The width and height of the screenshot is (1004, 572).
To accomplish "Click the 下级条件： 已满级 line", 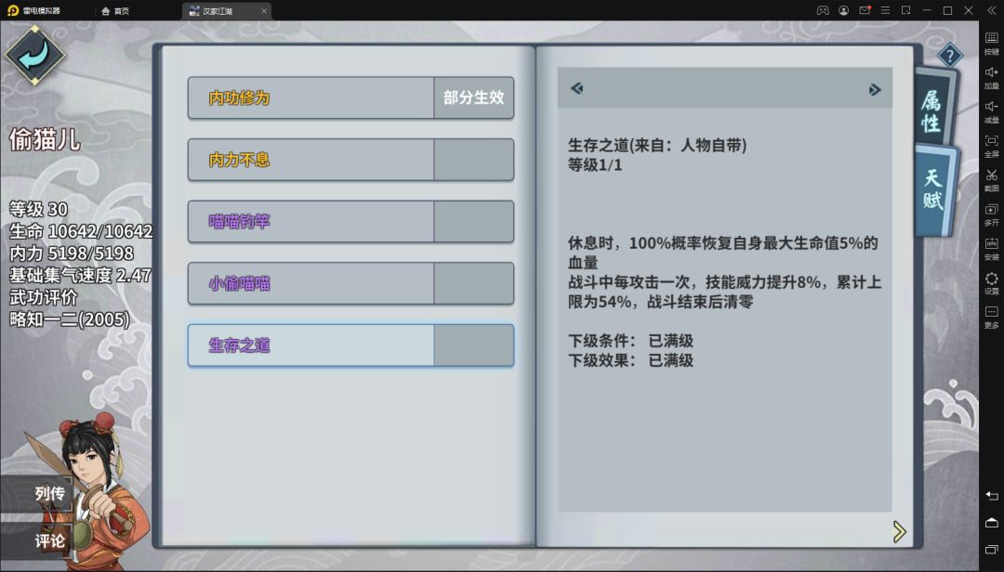I will pos(630,341).
